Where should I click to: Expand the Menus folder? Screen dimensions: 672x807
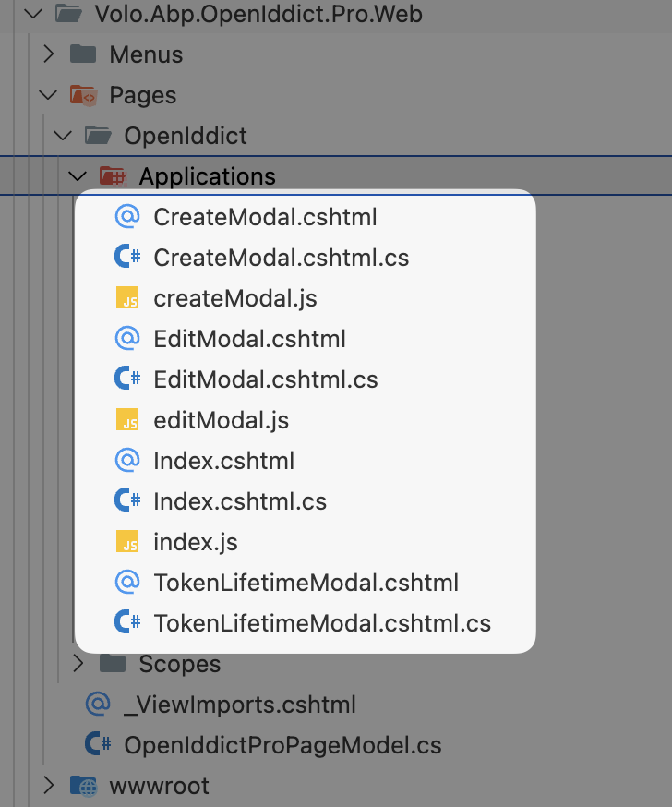pyautogui.click(x=49, y=54)
